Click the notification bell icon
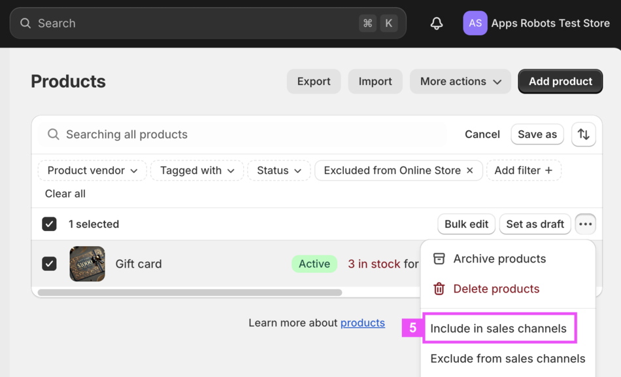 point(437,24)
